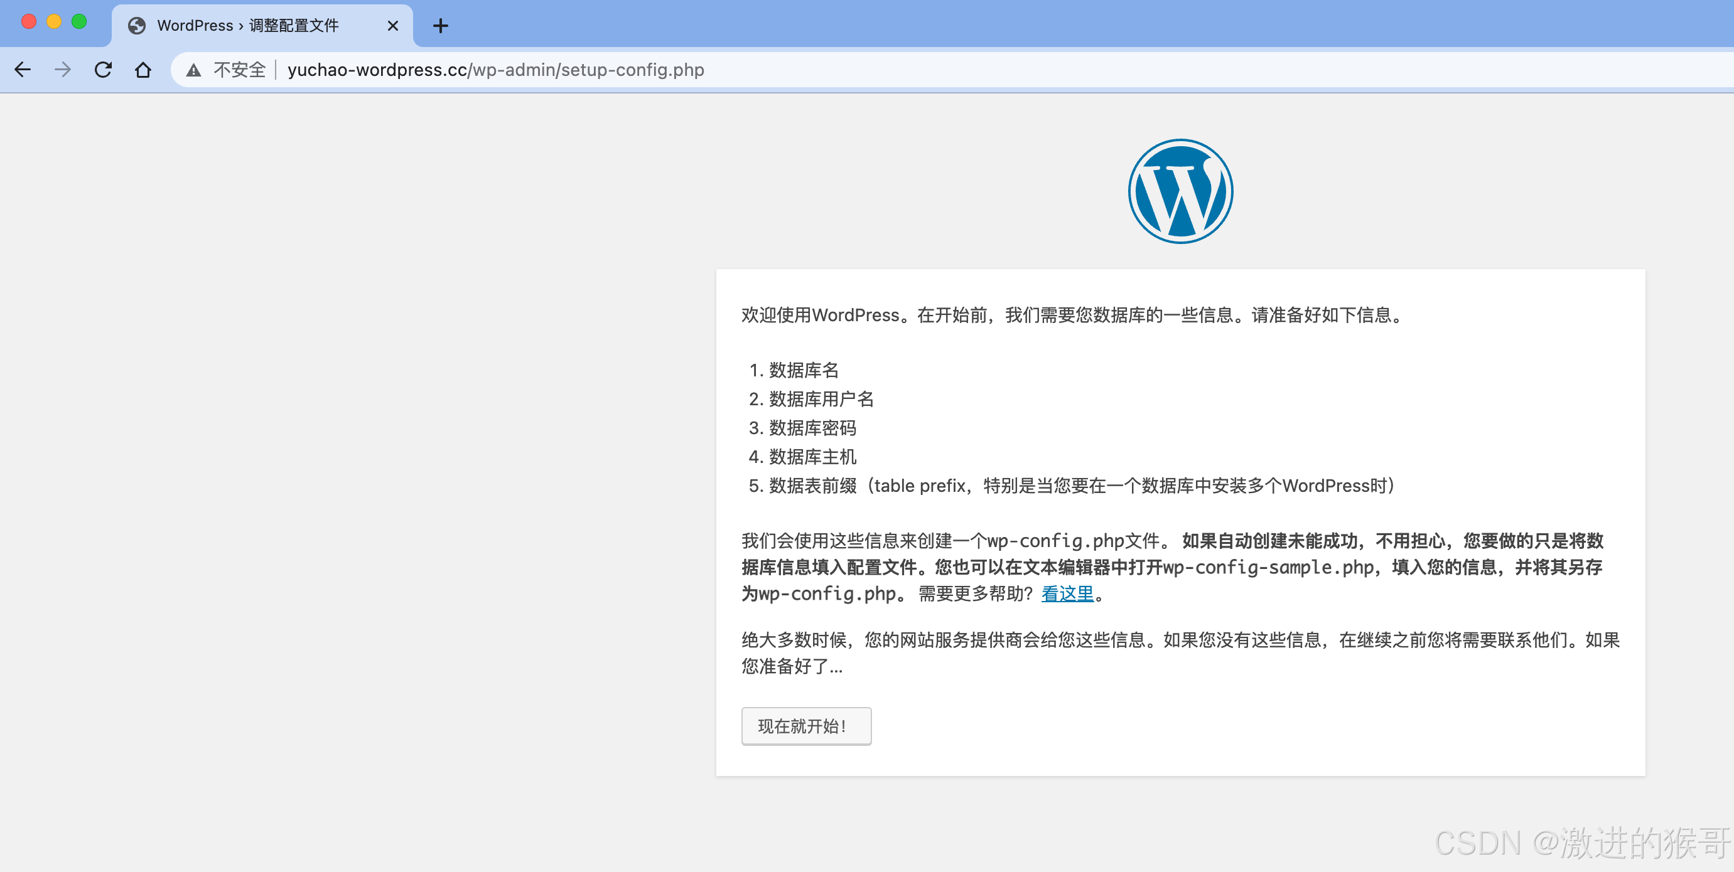Click the browser back arrow
The image size is (1734, 872).
tap(23, 69)
